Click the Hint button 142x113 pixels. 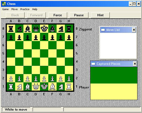click(100, 15)
